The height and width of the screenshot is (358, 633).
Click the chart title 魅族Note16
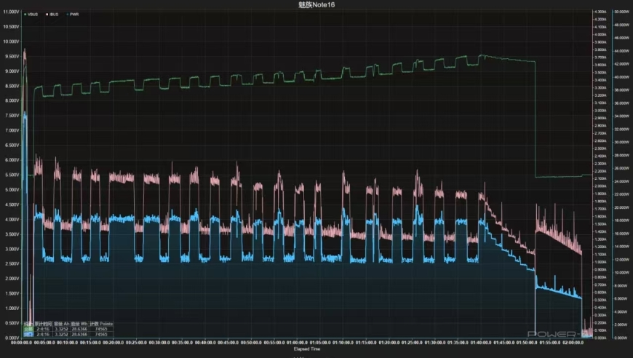click(316, 5)
